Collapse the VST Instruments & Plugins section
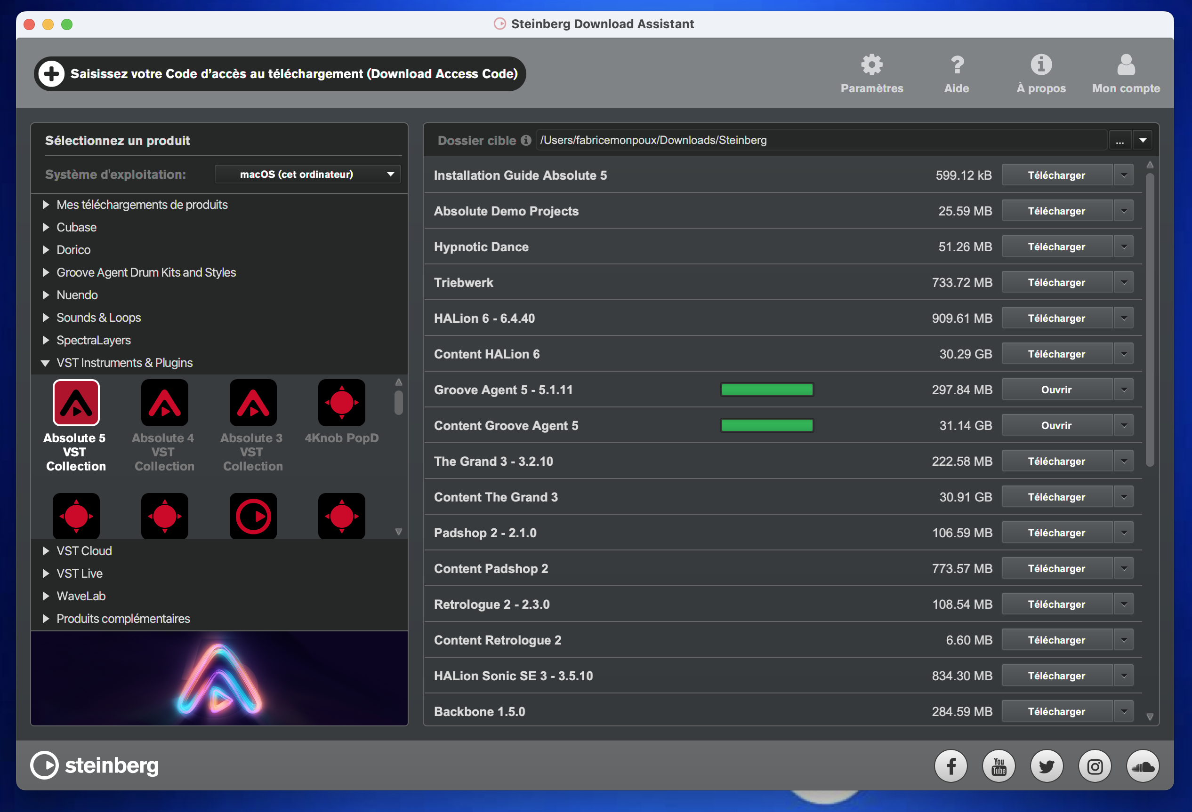This screenshot has height=812, width=1192. [45, 362]
